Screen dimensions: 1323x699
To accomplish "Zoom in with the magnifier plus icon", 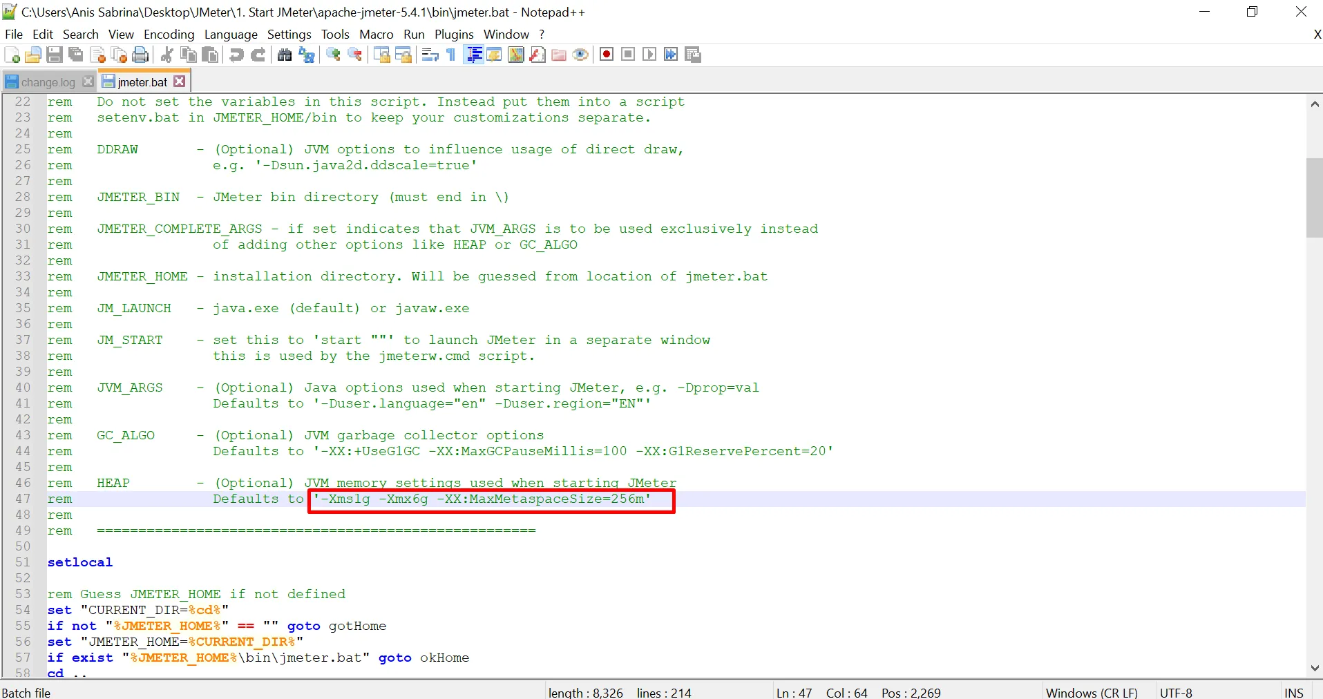I will pos(333,55).
